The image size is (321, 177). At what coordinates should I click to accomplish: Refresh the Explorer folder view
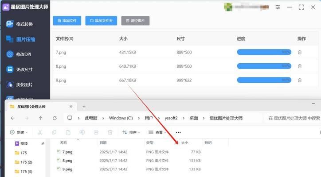pos(55,118)
